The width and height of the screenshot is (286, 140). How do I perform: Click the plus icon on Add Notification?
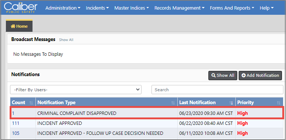[244, 75]
